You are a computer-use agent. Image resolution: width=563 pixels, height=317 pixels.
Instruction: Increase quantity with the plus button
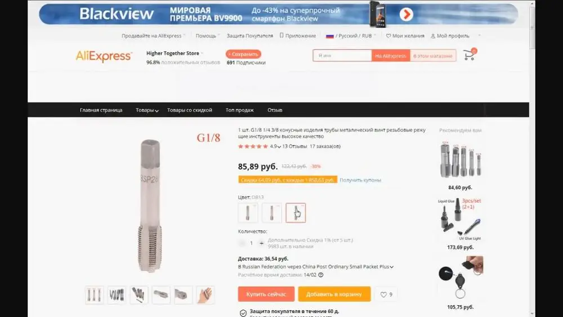[261, 243]
